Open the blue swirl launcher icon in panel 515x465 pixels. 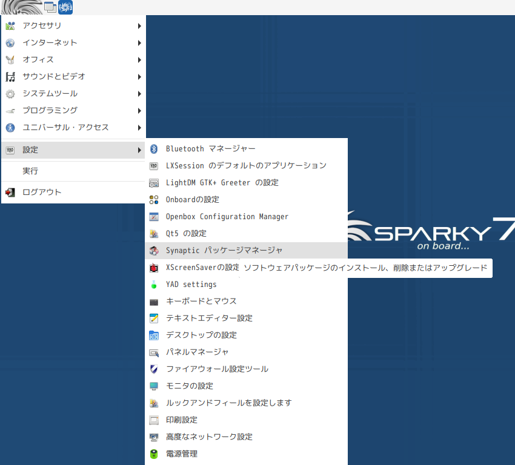pyautogui.click(x=65, y=7)
